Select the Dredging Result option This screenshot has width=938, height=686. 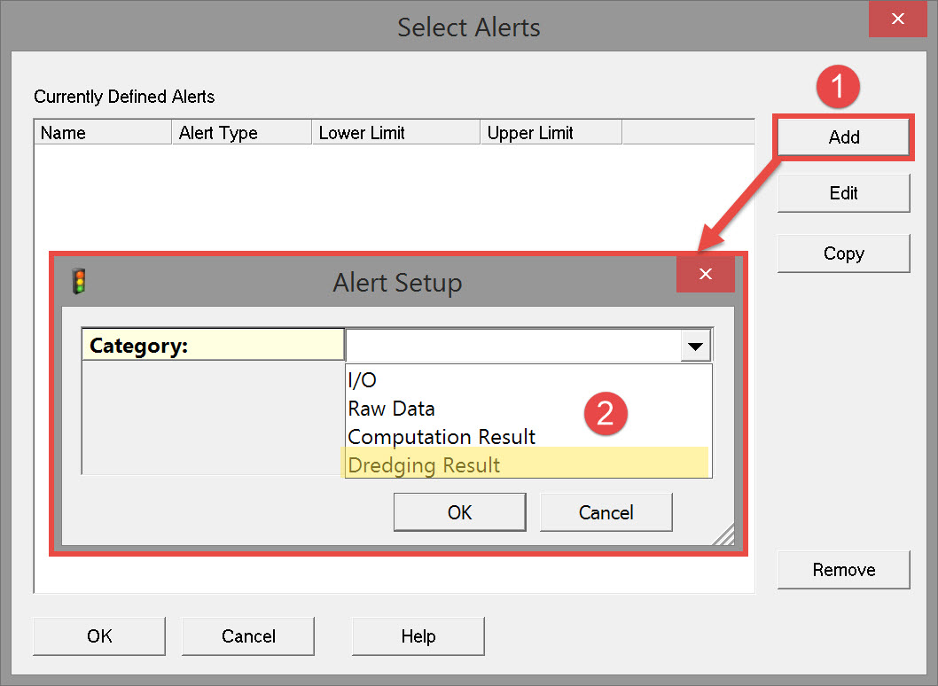pos(424,465)
